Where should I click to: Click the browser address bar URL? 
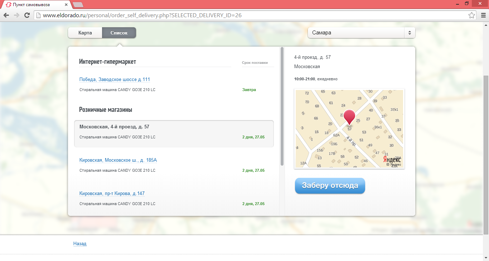(x=142, y=15)
